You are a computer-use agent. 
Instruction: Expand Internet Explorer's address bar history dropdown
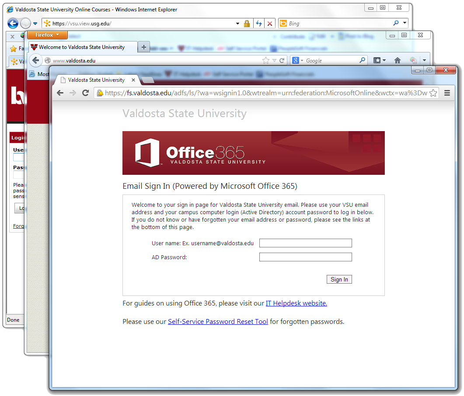point(237,23)
